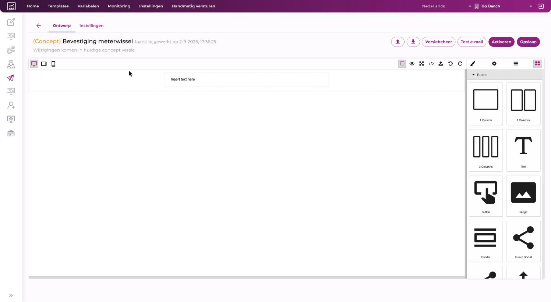Open code view icon
Image resolution: width=551 pixels, height=302 pixels.
coord(431,64)
